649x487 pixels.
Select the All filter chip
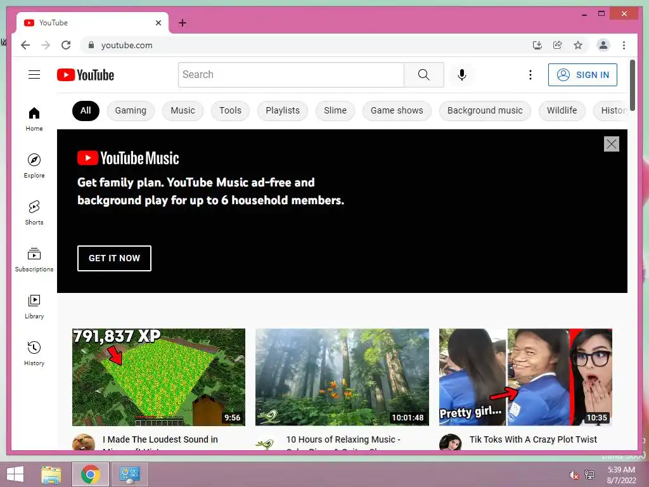(86, 110)
